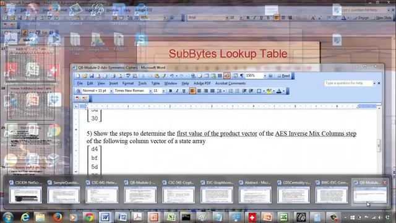Click the Microsoft Word Help icon
The image size is (396, 223).
pos(270,76)
